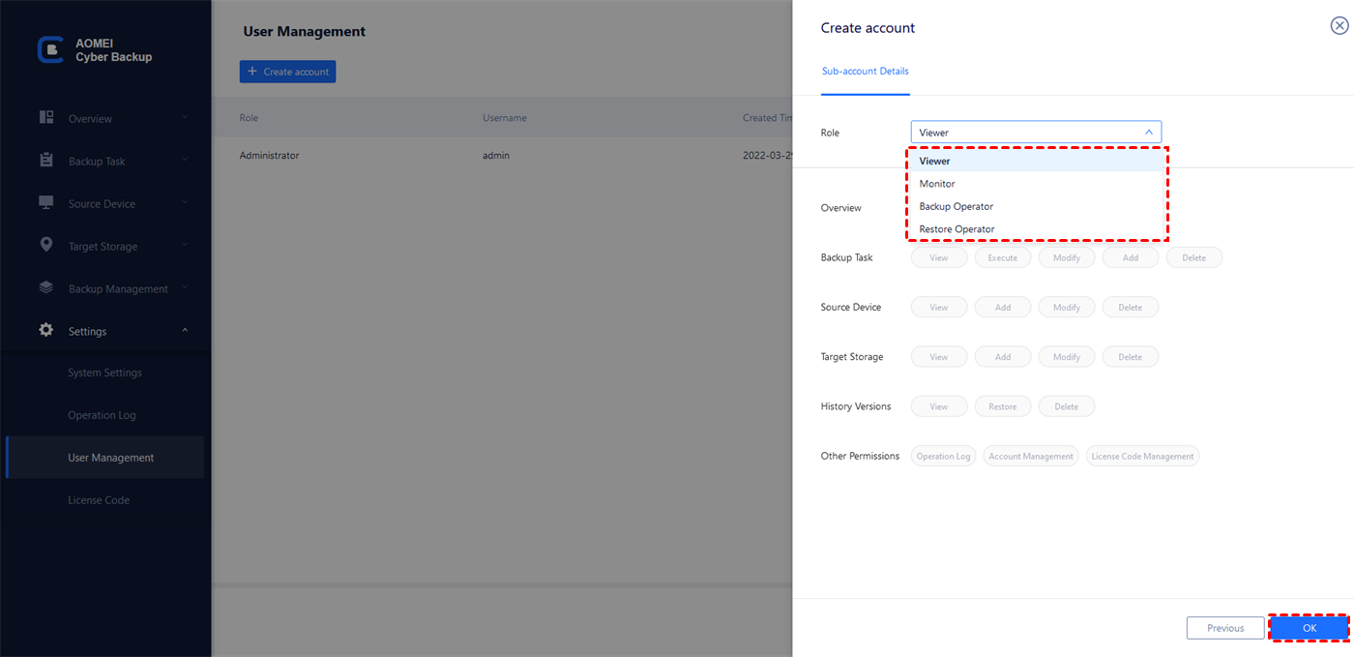Screen dimensions: 1354x657
Task: Close the Create account panel
Action: click(1339, 27)
